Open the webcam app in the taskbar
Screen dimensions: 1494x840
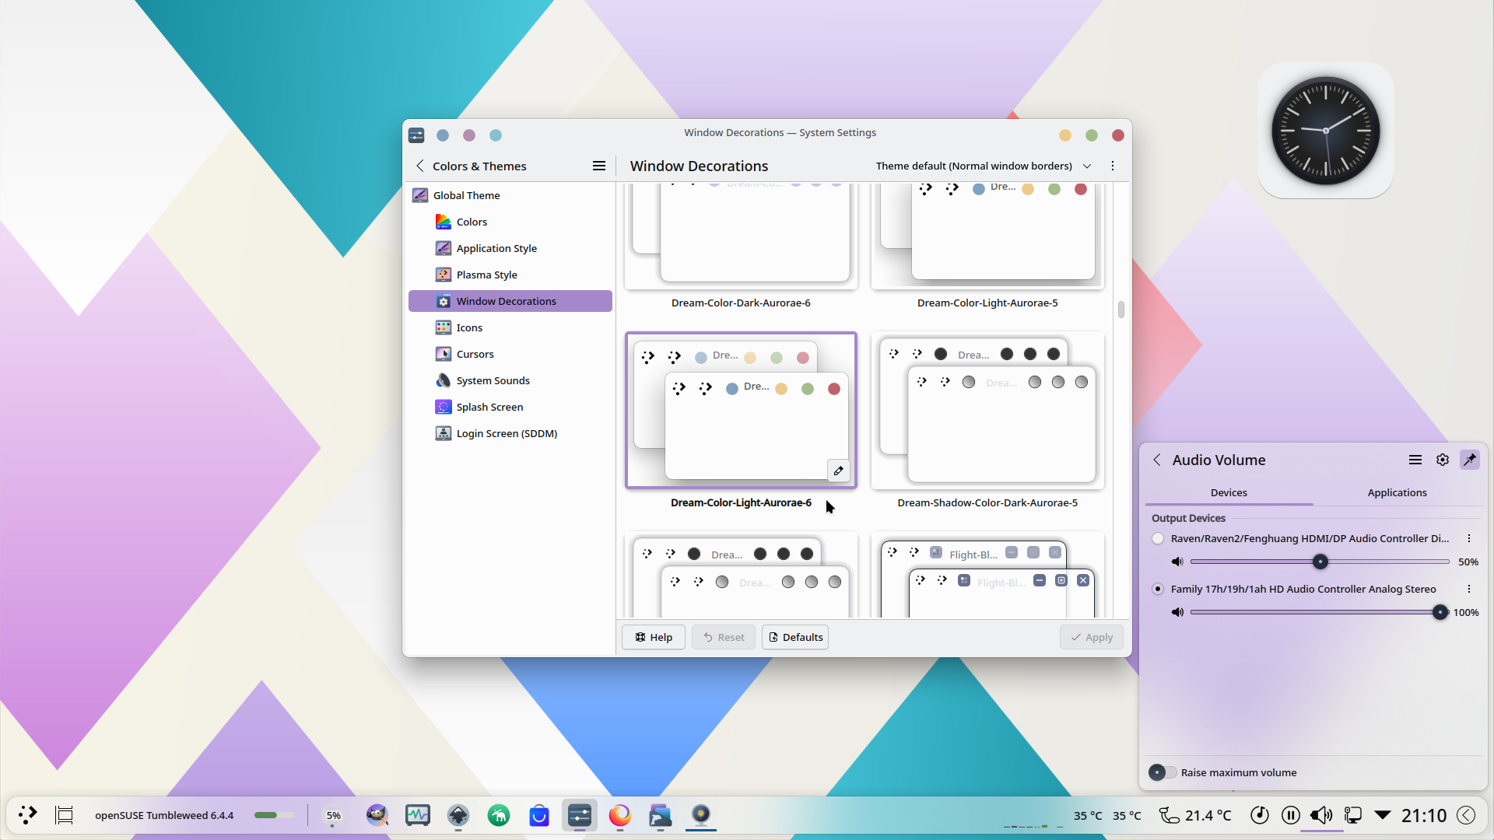coord(701,815)
